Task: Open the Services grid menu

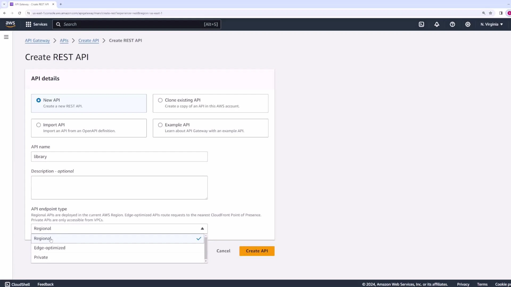Action: click(36, 24)
